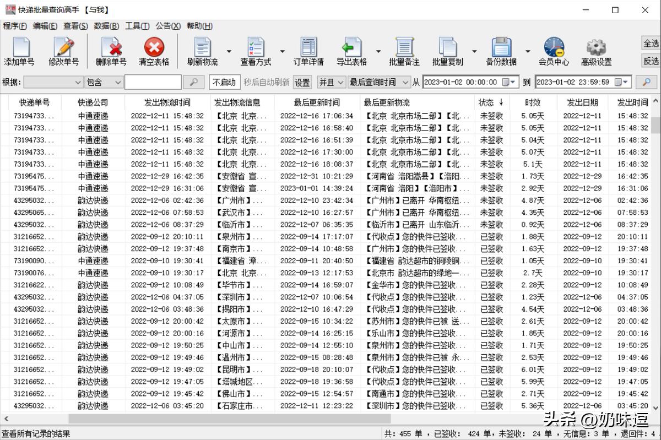The width and height of the screenshot is (661, 440).
Task: Click the 全选 select all button
Action: tap(651, 42)
